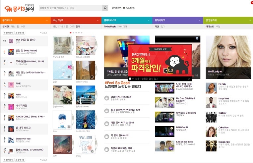Click the magnifier search icon
Image resolution: width=253 pixels, height=163 pixels.
click(x=105, y=8)
